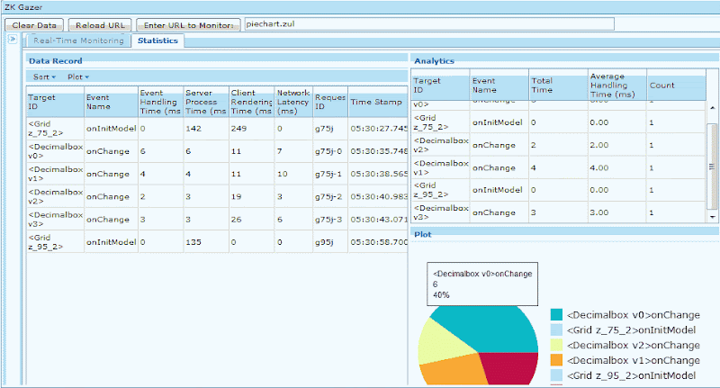
Task: Click Enter URL to Monitor button
Action: click(188, 25)
